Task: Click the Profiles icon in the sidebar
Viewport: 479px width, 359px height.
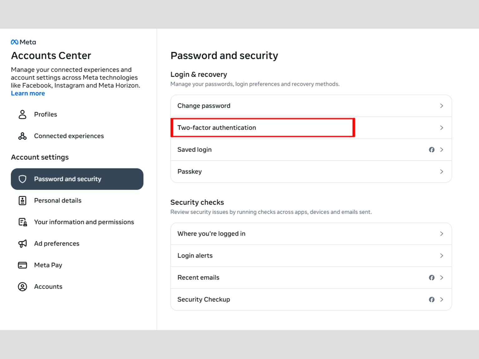Action: (x=22, y=114)
